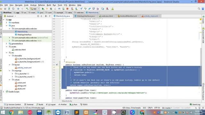Open File Explorer from the taskbar

point(20,112)
